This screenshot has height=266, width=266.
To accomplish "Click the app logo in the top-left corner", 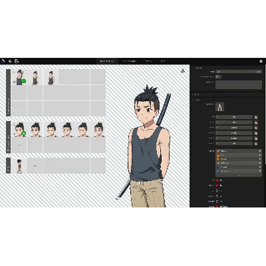I will 3,61.
